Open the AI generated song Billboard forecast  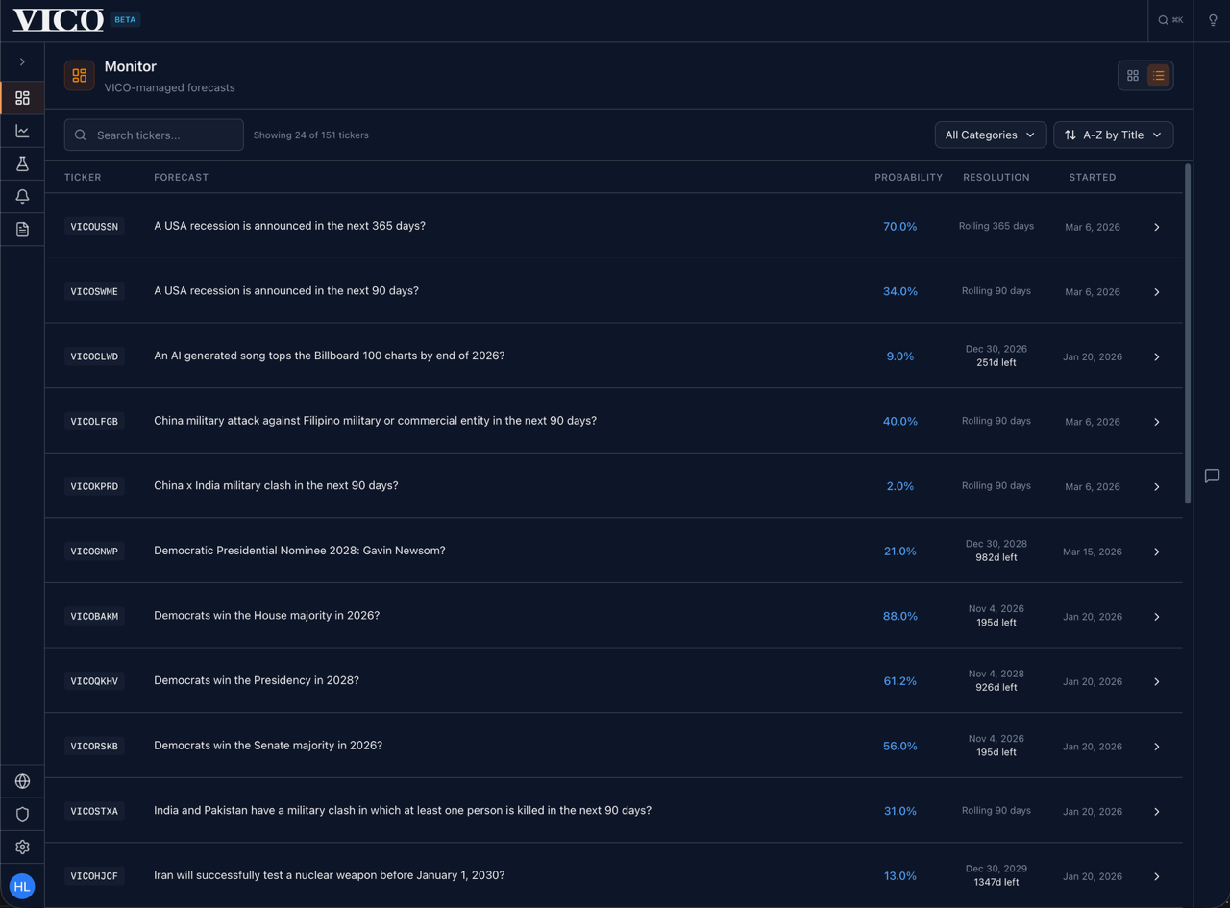(329, 356)
